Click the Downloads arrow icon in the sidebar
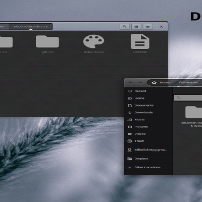 click(x=130, y=113)
